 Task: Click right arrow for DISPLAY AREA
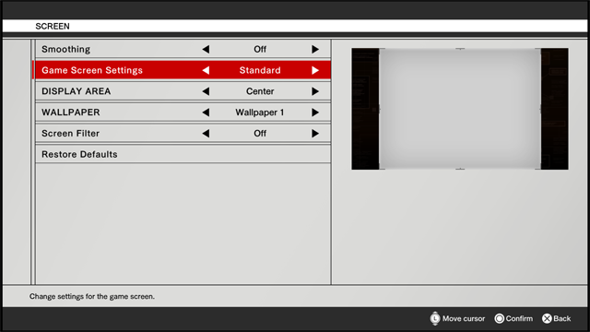pos(315,91)
